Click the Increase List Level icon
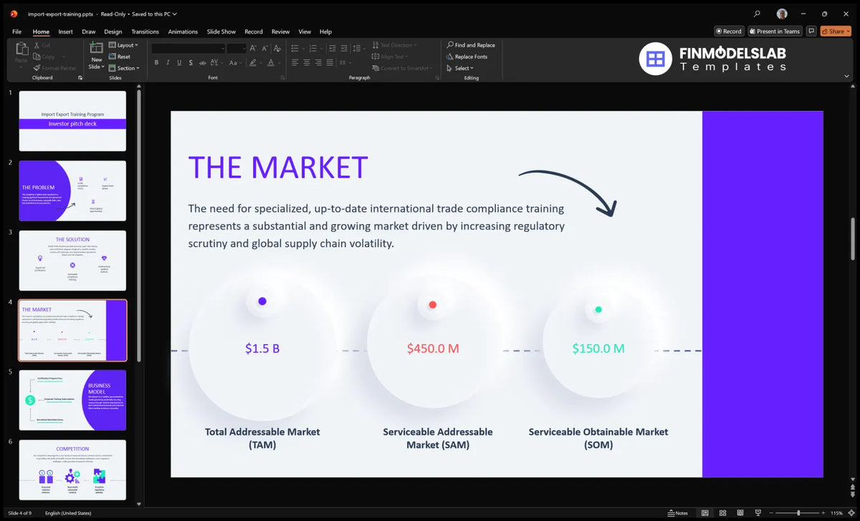Image resolution: width=860 pixels, height=521 pixels. (343, 48)
